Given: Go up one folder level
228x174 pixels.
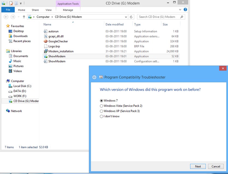Looking at the screenshot, I should pos(24,17).
